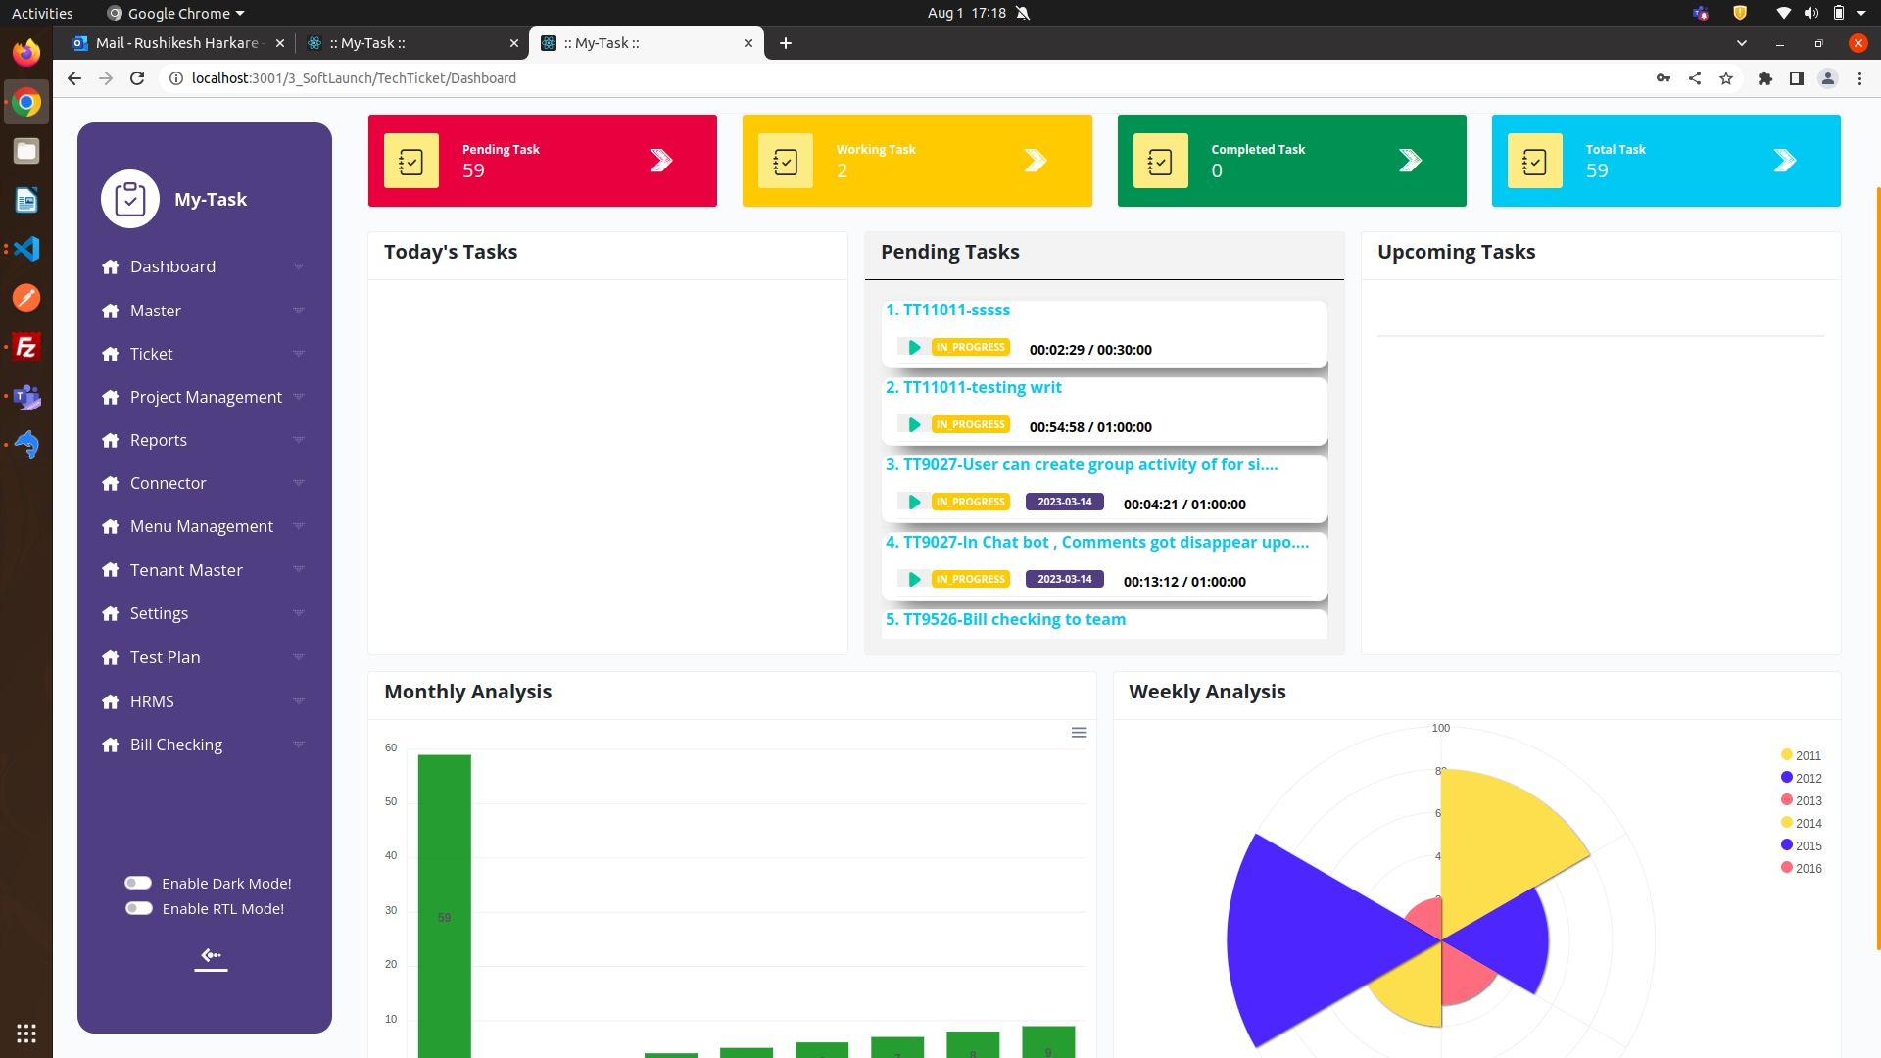Click the Working Task card arrow icon

tap(1036, 161)
